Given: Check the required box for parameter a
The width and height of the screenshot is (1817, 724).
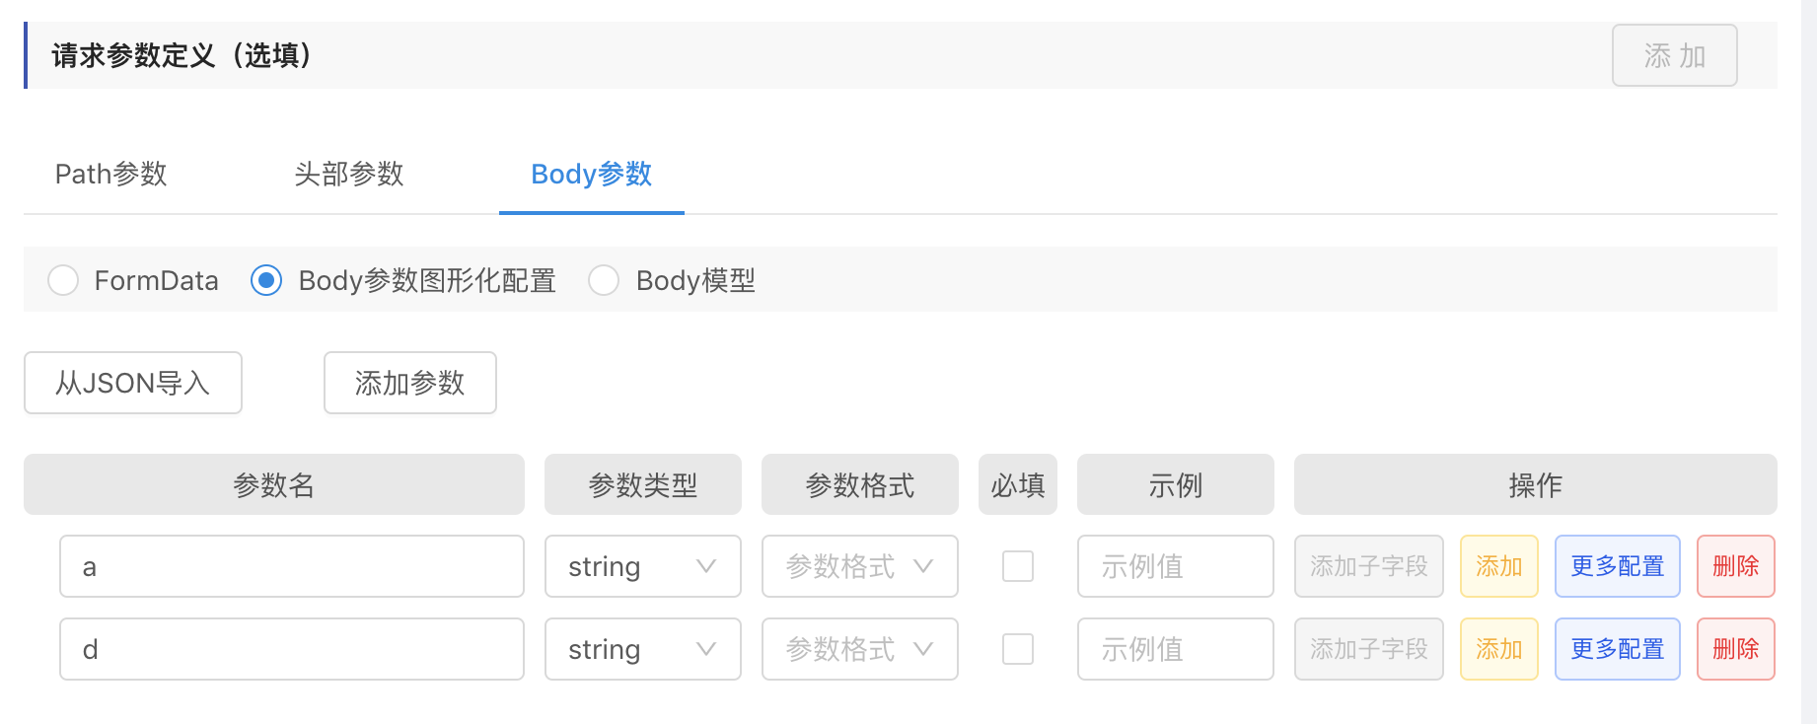Looking at the screenshot, I should pos(1017,566).
